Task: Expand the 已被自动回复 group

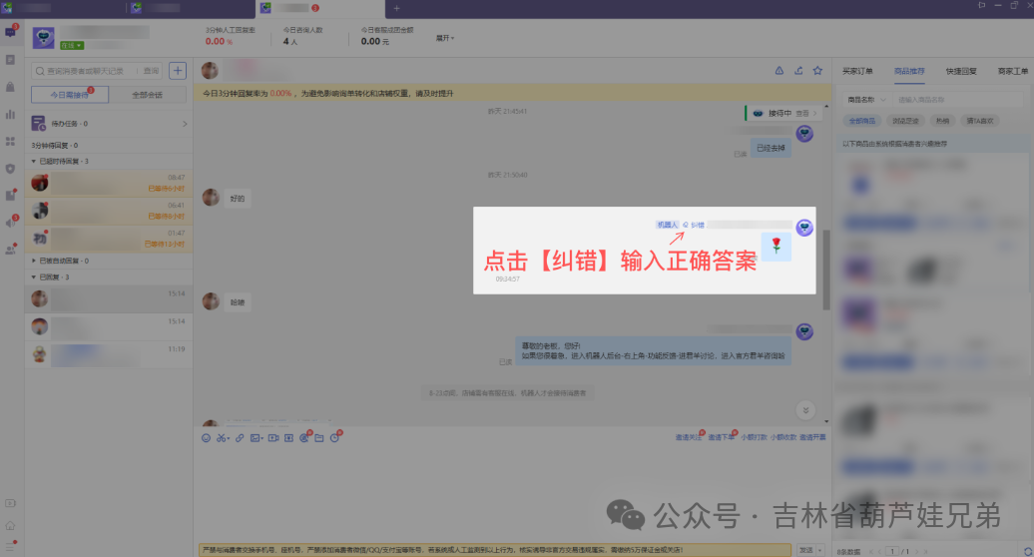Action: (59, 261)
